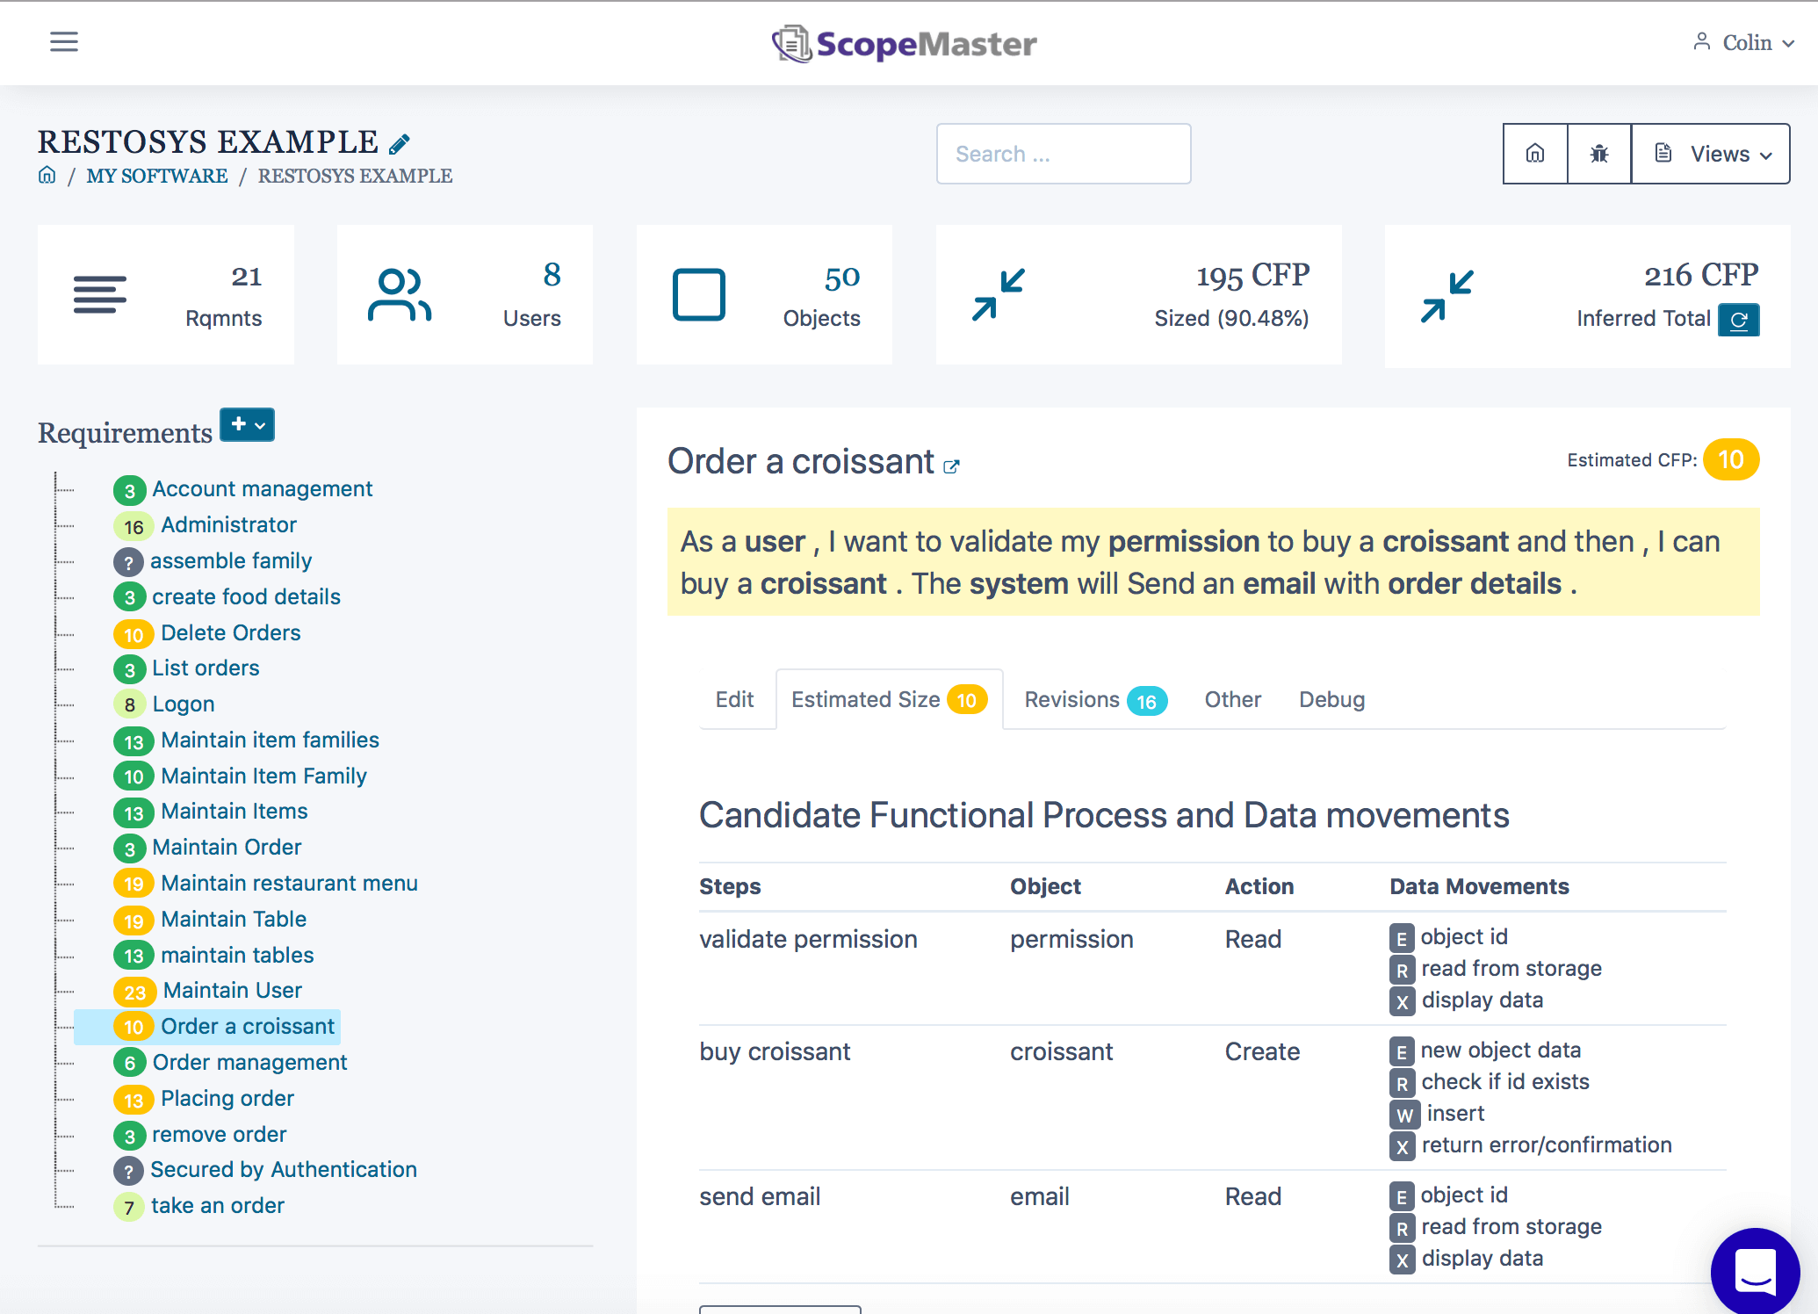Open the Colin user dropdown
This screenshot has height=1314, width=1818.
[1744, 42]
